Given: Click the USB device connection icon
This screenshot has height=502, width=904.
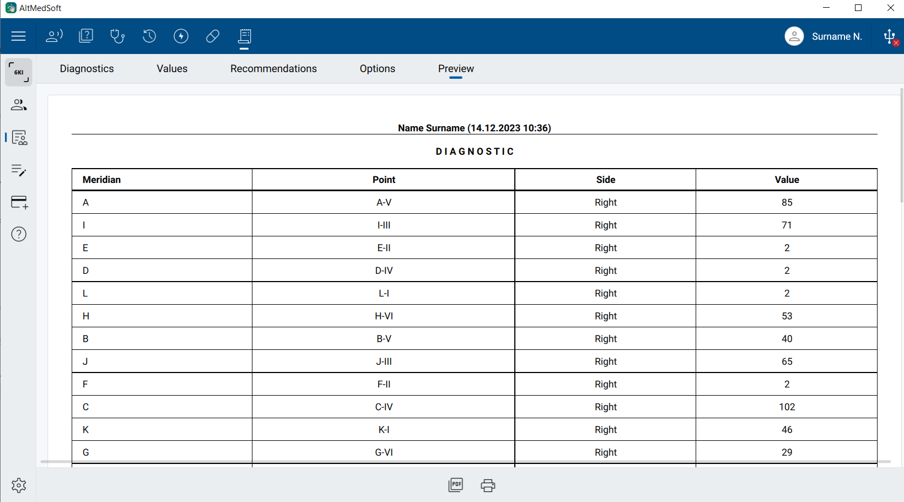Looking at the screenshot, I should (890, 37).
